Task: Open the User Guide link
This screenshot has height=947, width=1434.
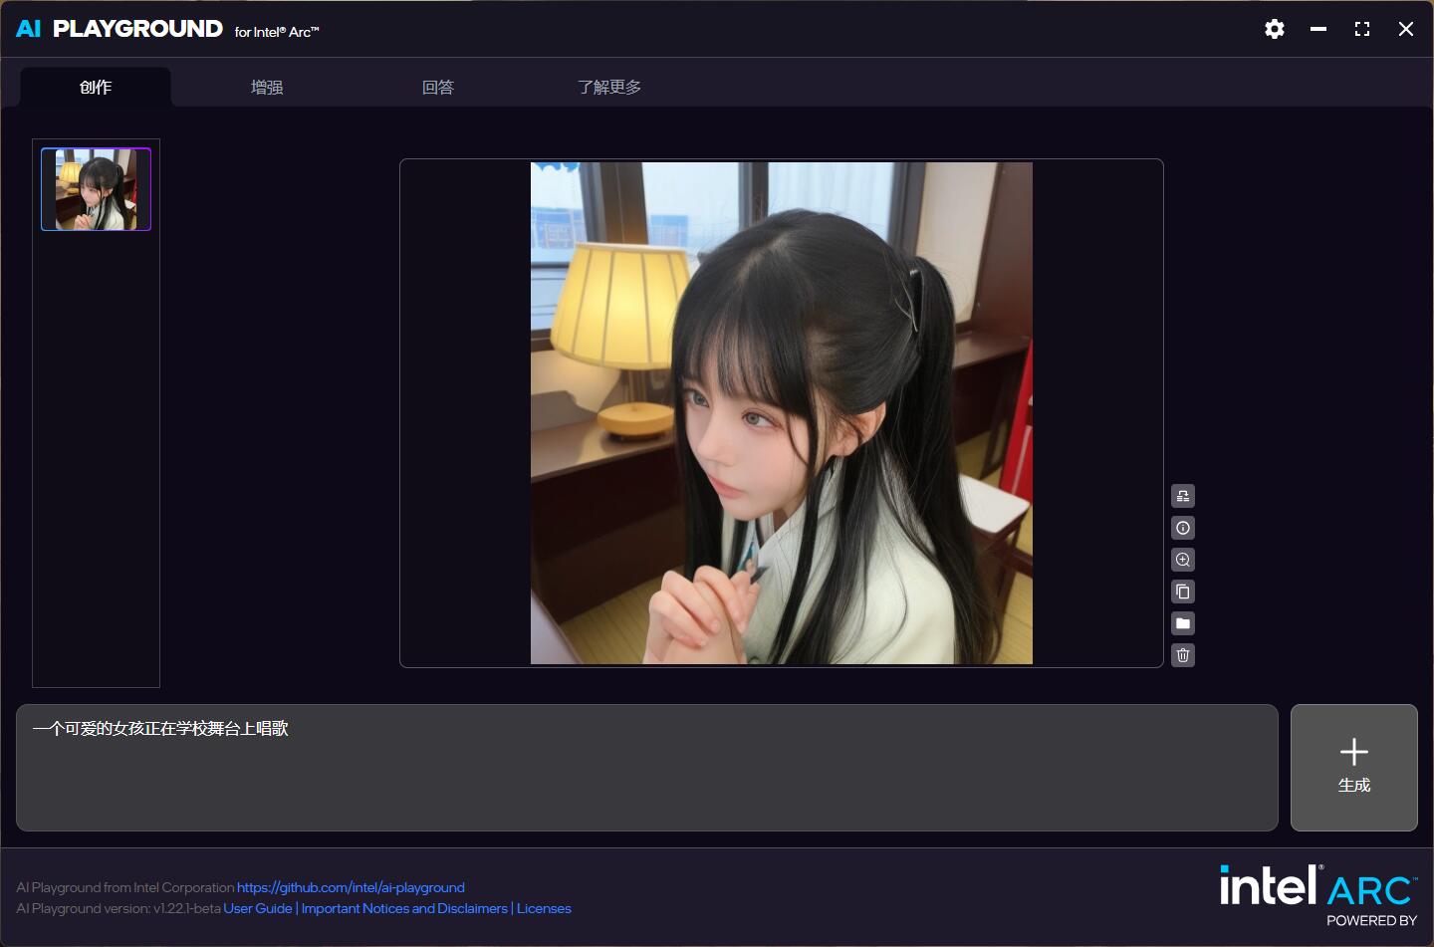Action: [x=258, y=908]
